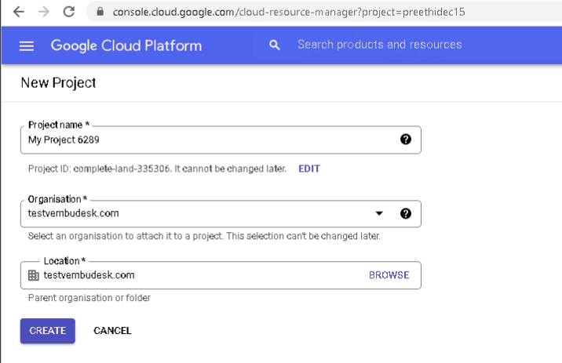Focus the Search products and resources box
The image size is (562, 363).
coord(380,45)
